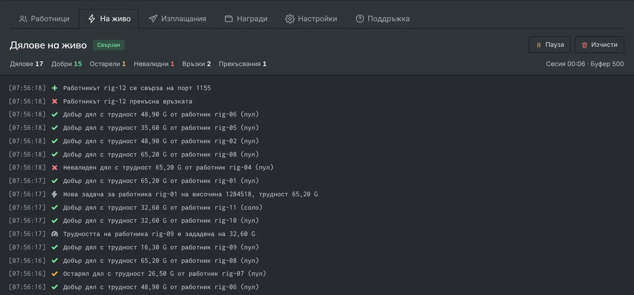Click the green check icon for rig-01 share
The height and width of the screenshot is (295, 634).
(55, 181)
